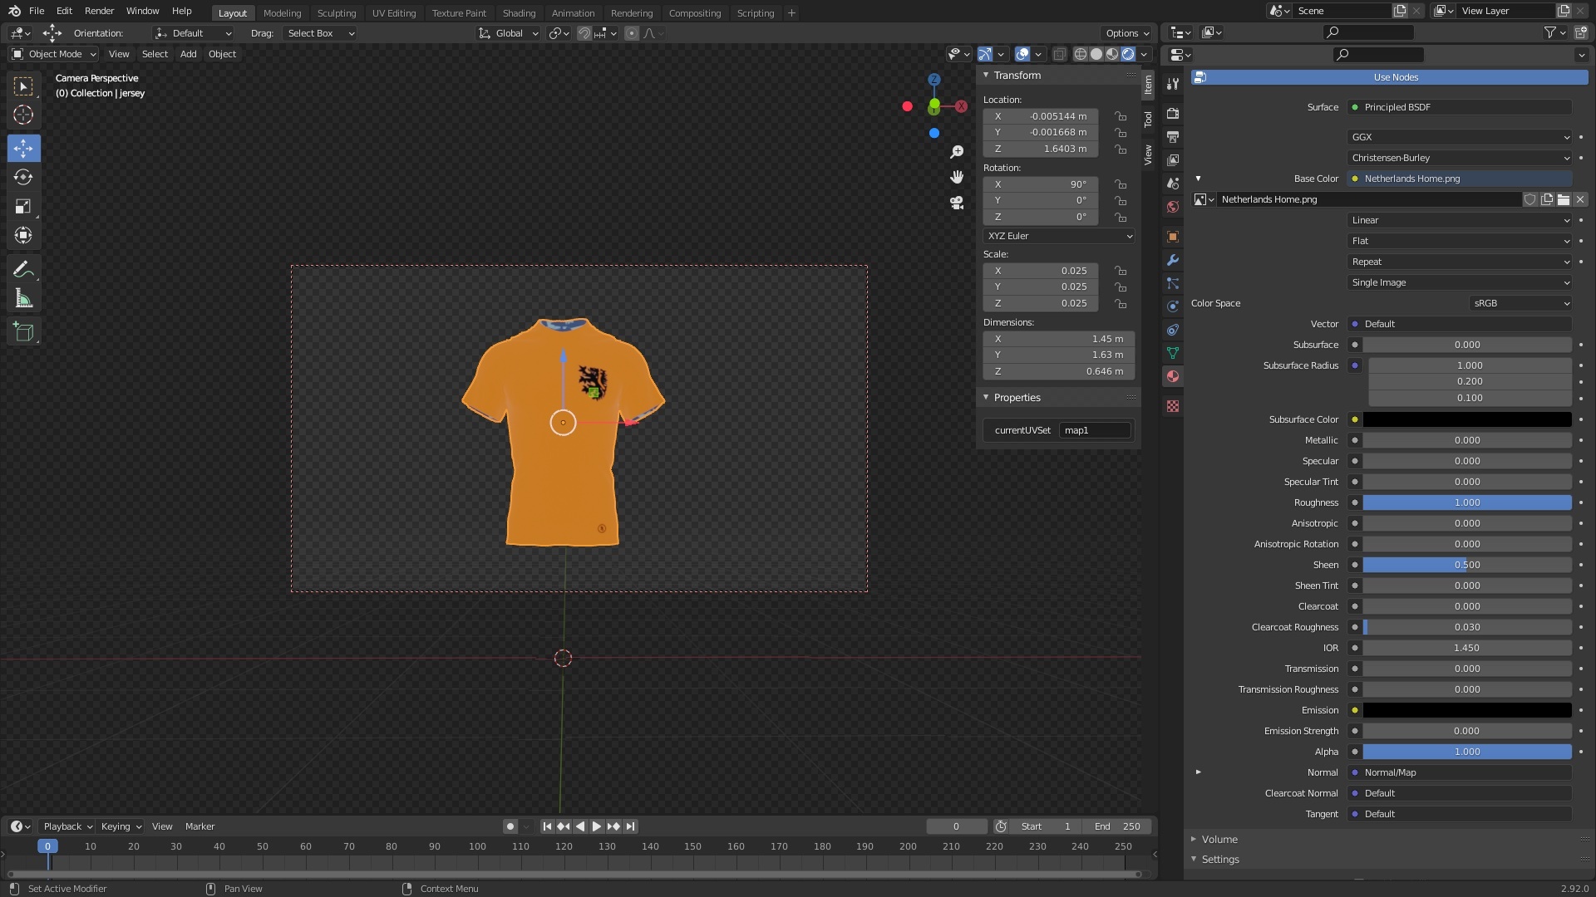Toggle lock on Rotation Z
1596x897 pixels.
pyautogui.click(x=1121, y=217)
